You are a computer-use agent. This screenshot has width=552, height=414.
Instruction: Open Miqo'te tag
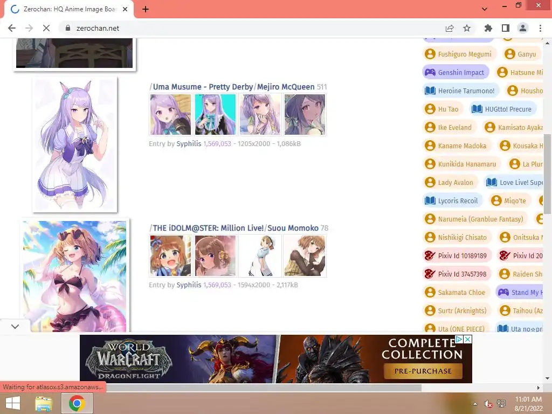click(x=509, y=201)
